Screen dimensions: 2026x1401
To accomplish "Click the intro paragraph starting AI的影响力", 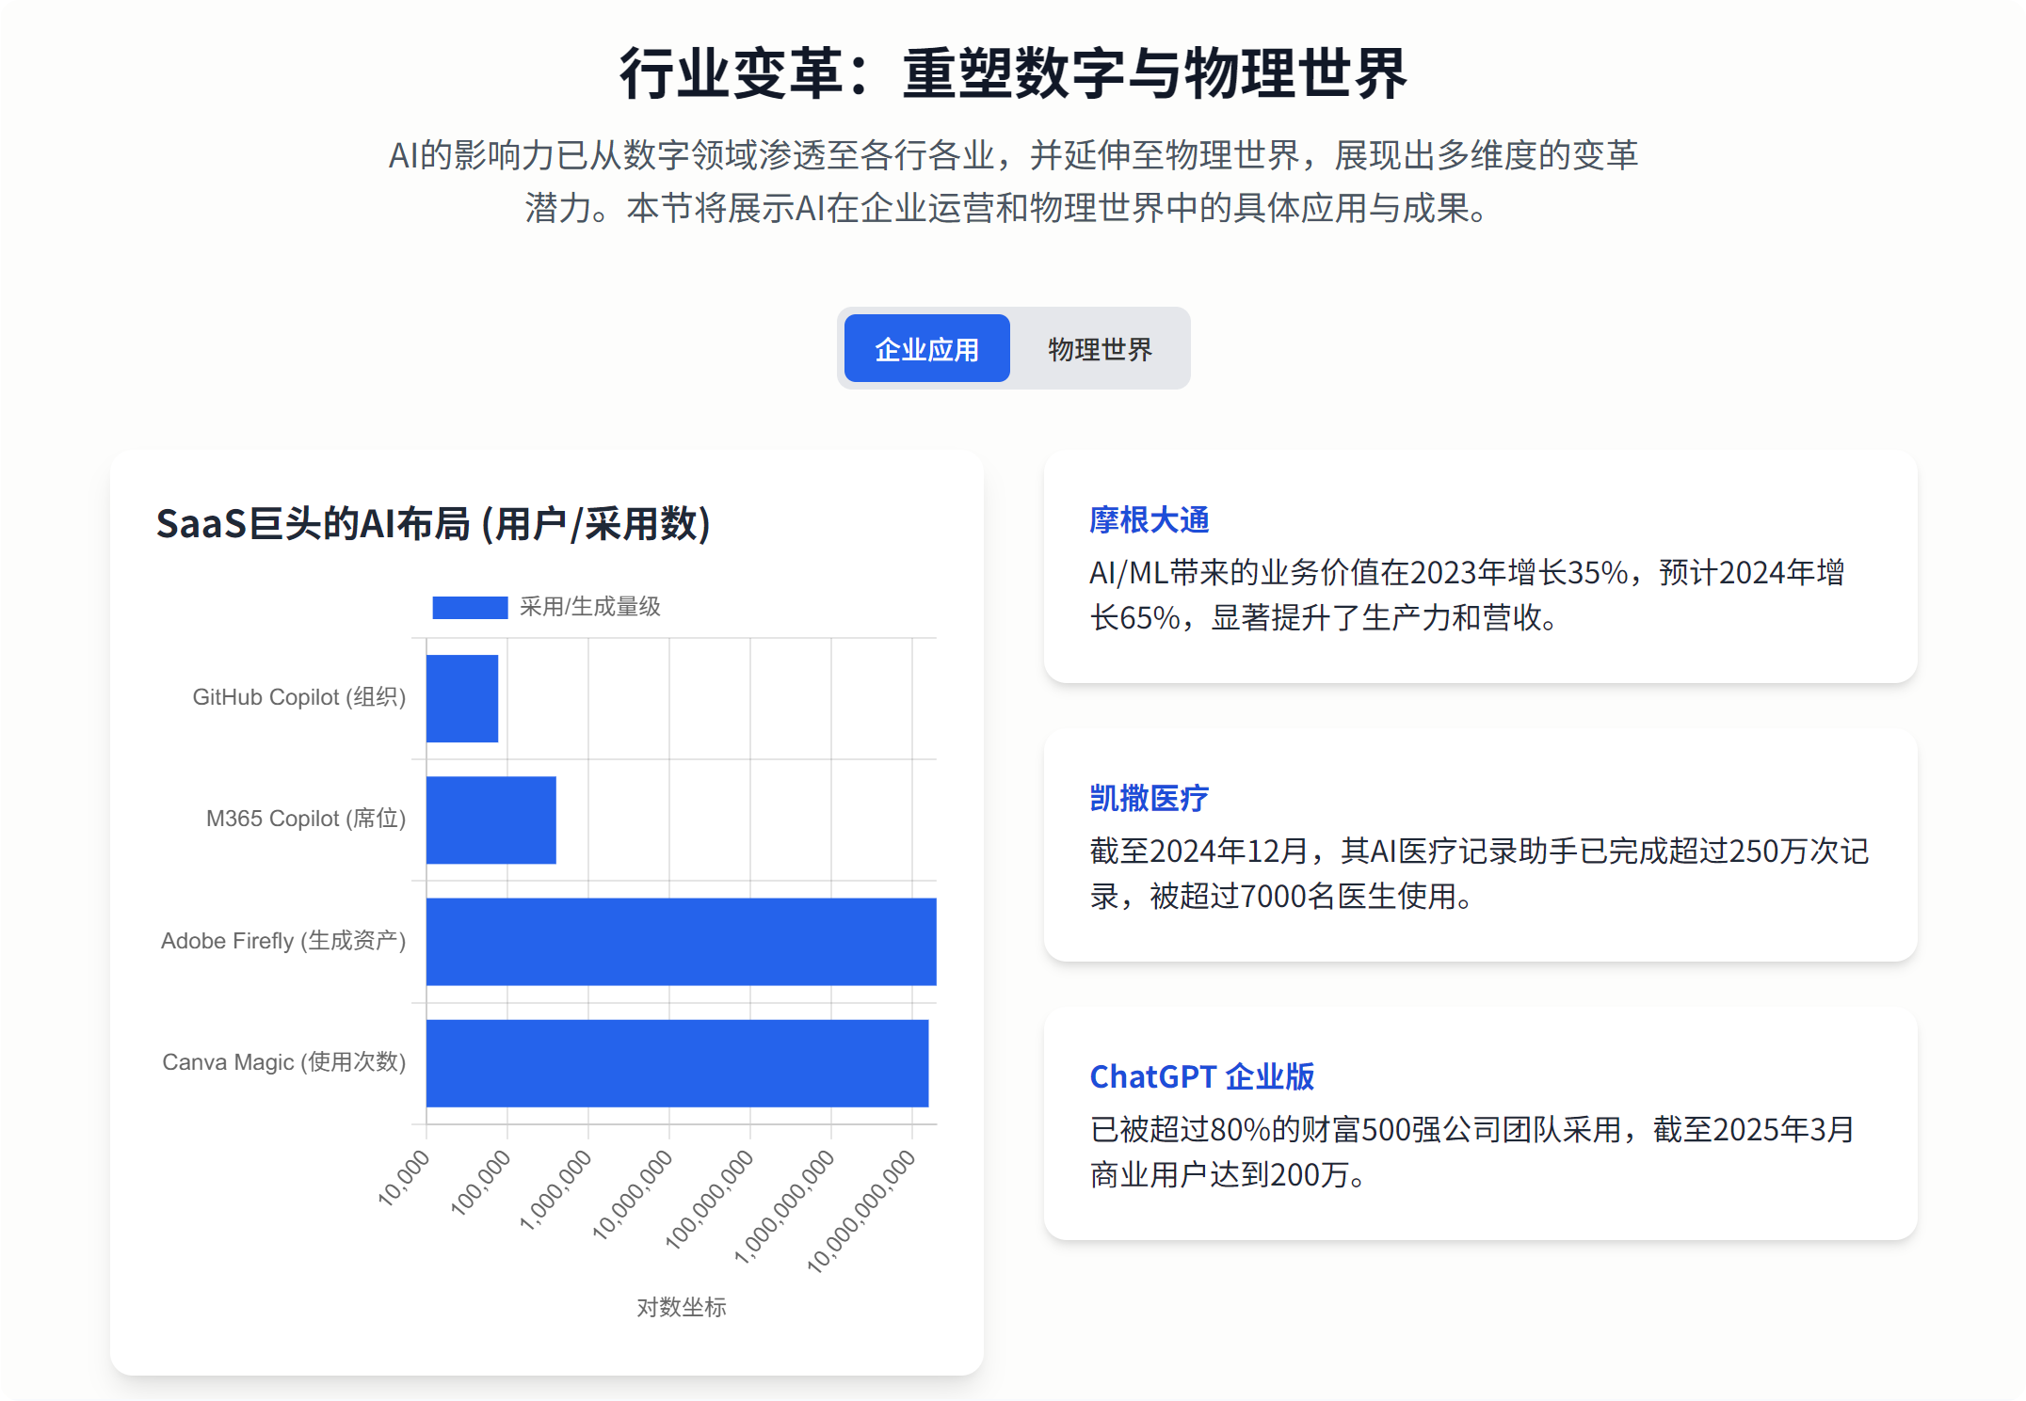I will pyautogui.click(x=1014, y=181).
